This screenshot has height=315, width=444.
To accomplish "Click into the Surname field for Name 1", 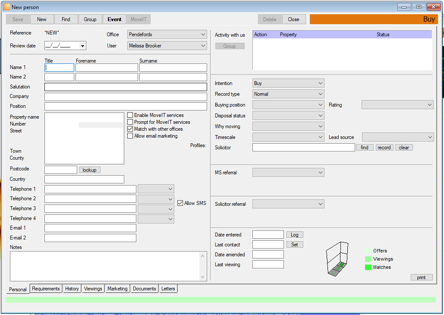I will click(x=173, y=67).
